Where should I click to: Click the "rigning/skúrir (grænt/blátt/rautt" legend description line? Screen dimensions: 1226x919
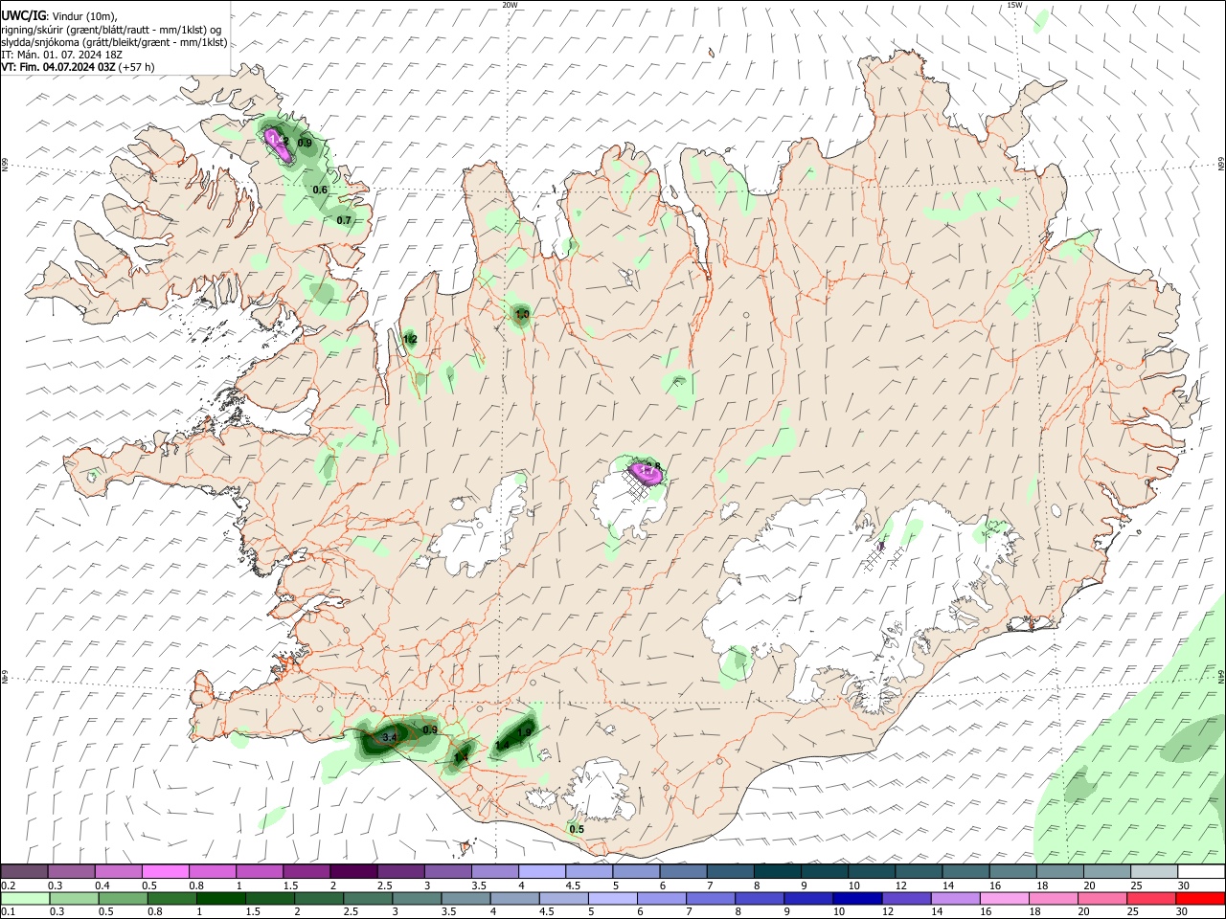(x=111, y=29)
